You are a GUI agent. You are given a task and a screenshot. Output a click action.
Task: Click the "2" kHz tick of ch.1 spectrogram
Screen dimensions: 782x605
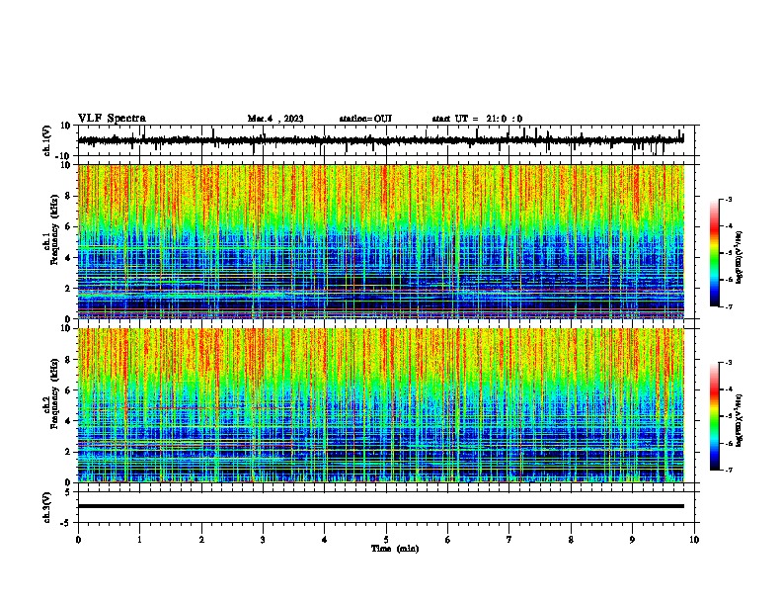68,289
